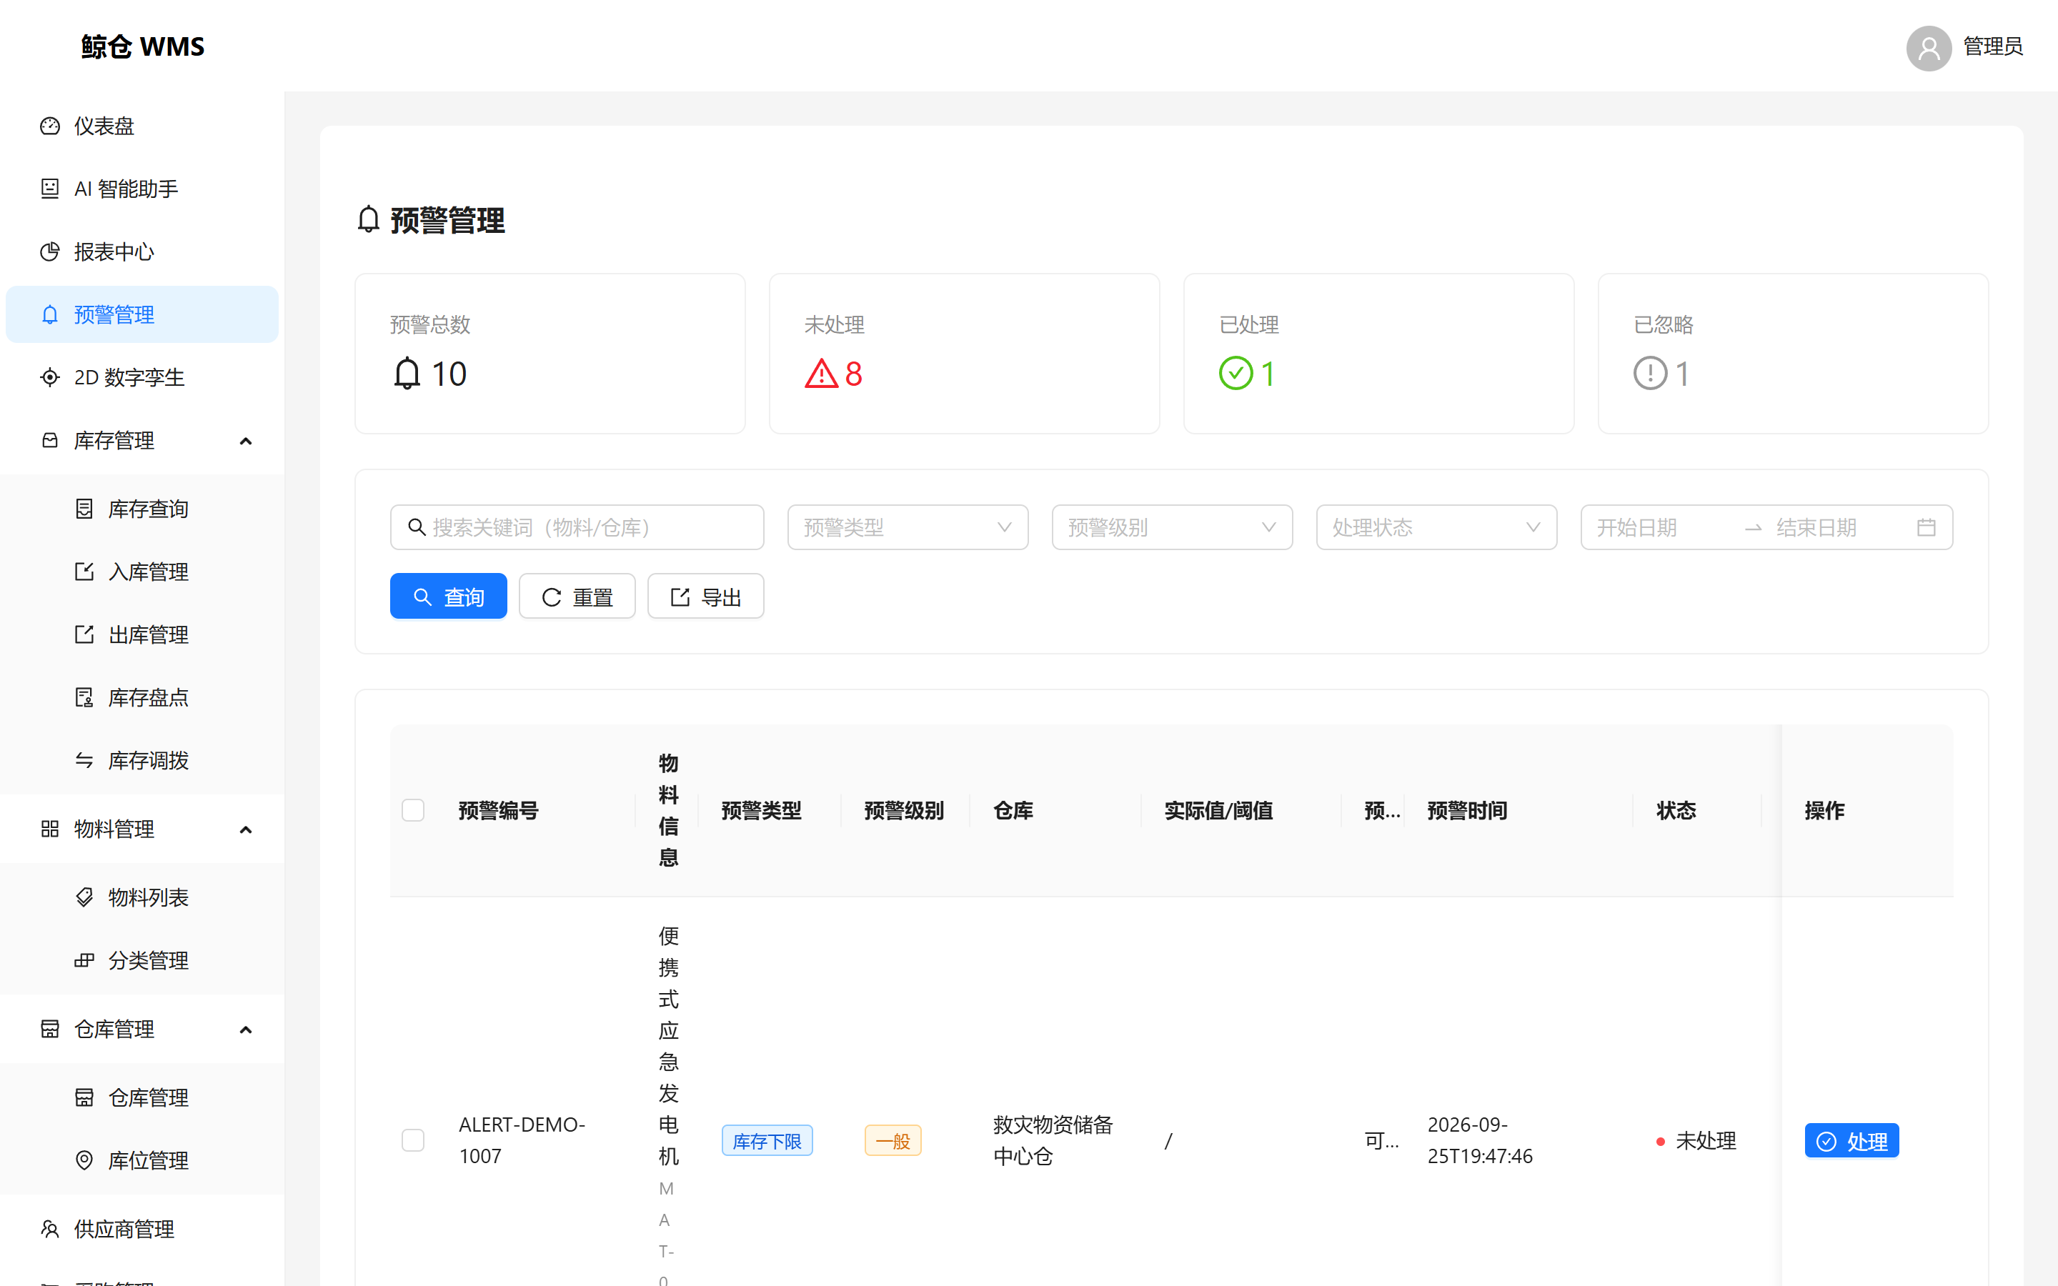
Task: Click the calendar icon in date range
Action: (1927, 527)
